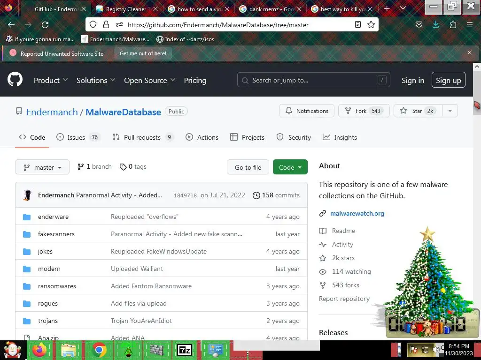Click Sign in
The width and height of the screenshot is (481, 360).
413,81
